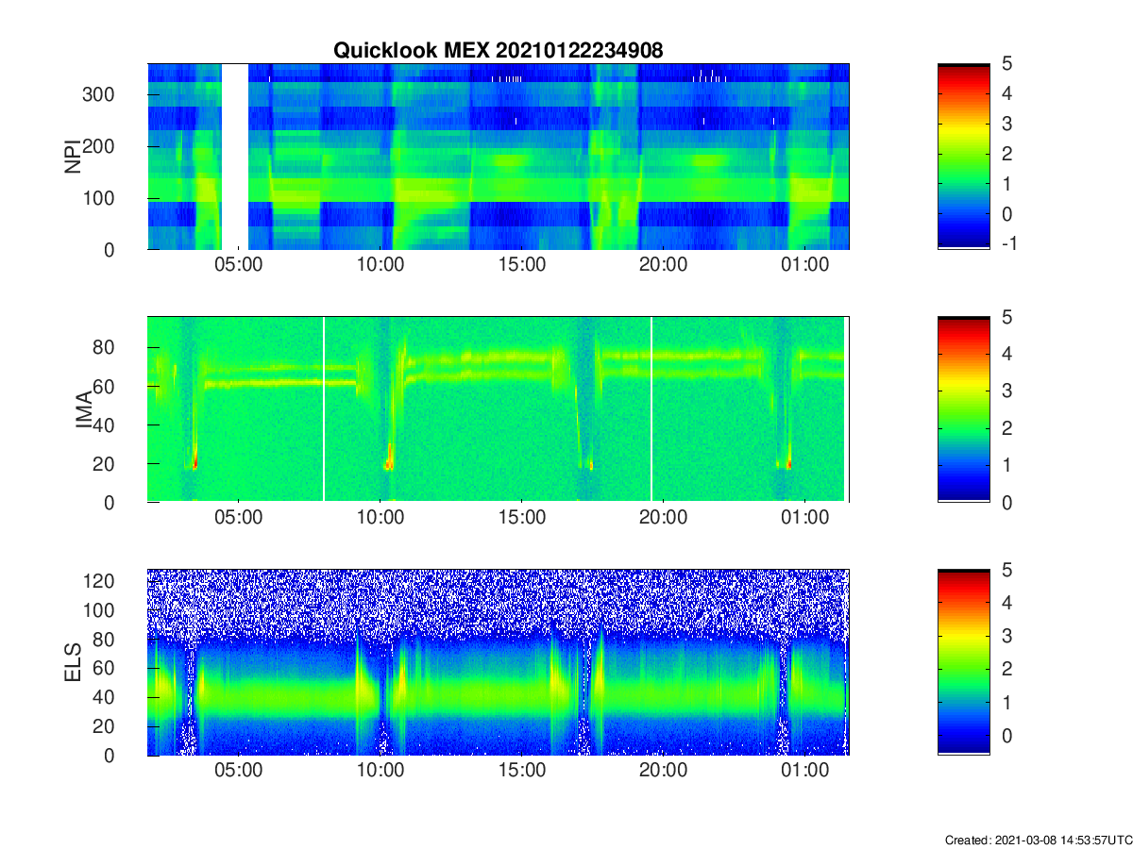Image resolution: width=1133 pixels, height=849 pixels.
Task: Click '15:00' tick under the ELS panel
Action: 521,772
